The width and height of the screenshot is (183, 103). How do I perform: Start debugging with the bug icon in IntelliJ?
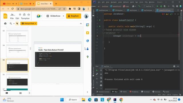click(161, 6)
